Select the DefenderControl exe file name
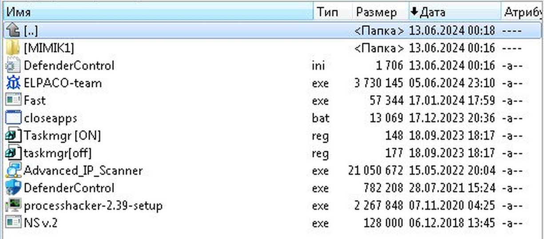Image resolution: width=544 pixels, height=239 pixels. pyautogui.click(x=69, y=188)
